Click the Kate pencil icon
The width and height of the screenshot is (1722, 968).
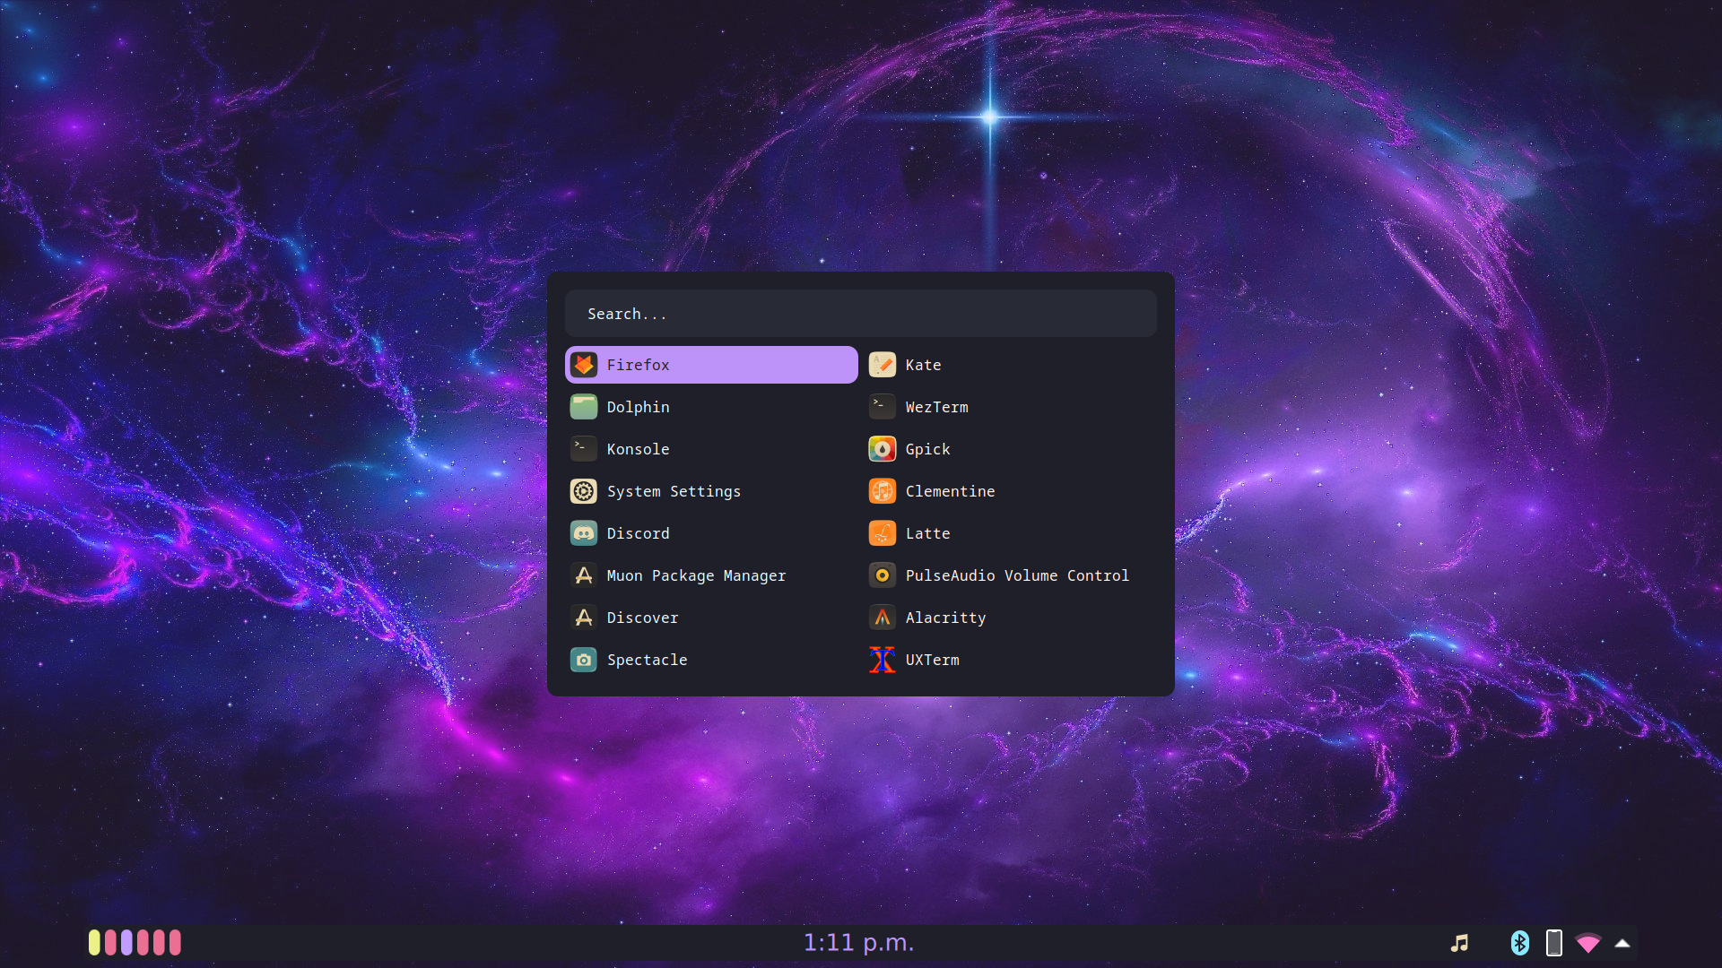(883, 365)
